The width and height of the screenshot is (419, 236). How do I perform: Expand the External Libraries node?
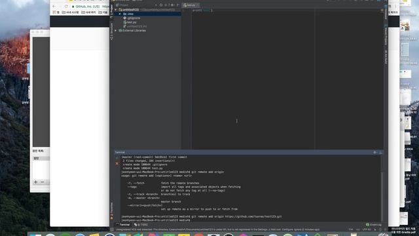[x=116, y=31]
